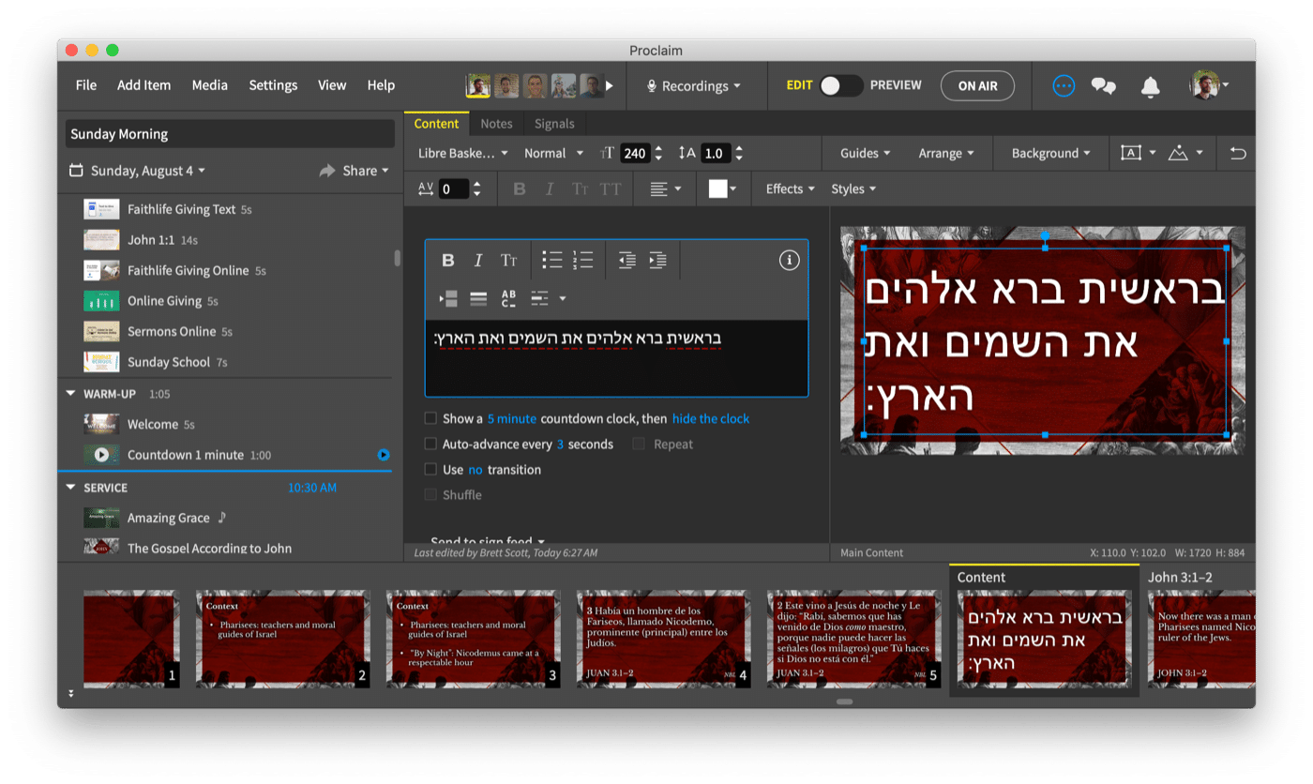Viewport: 1313px width, 784px height.
Task: Open notifications bell
Action: [1150, 86]
